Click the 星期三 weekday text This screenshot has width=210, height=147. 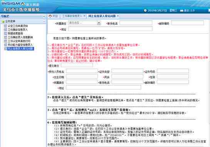(173, 10)
